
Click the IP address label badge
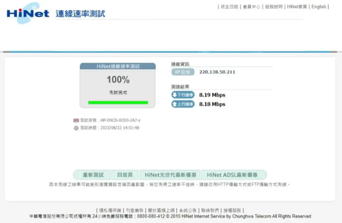click(183, 72)
